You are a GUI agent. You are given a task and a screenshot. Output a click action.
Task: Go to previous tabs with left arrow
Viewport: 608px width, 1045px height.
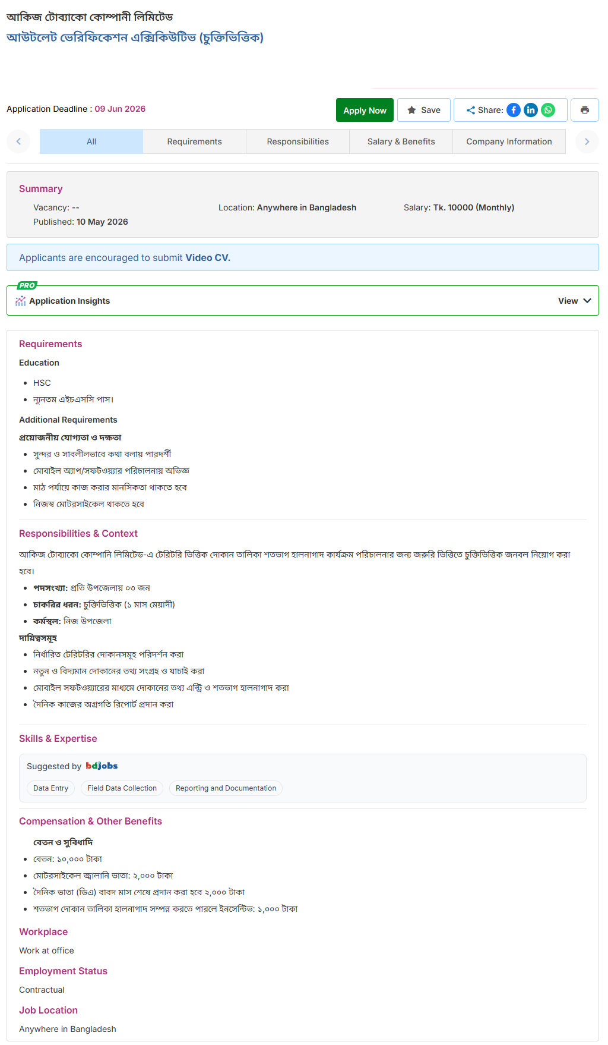[x=18, y=141]
